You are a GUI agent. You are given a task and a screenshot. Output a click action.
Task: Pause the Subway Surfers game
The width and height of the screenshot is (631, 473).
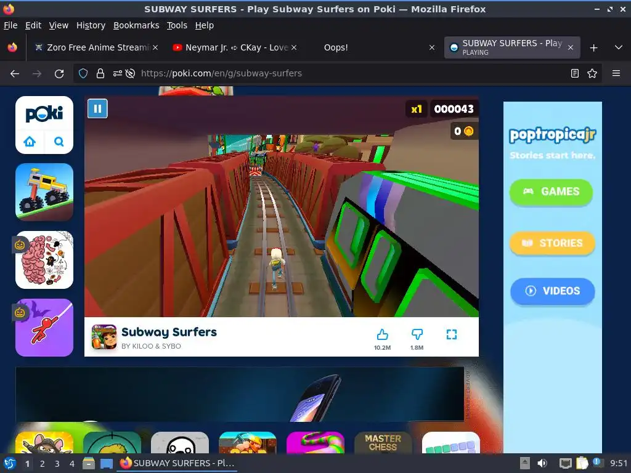[97, 108]
